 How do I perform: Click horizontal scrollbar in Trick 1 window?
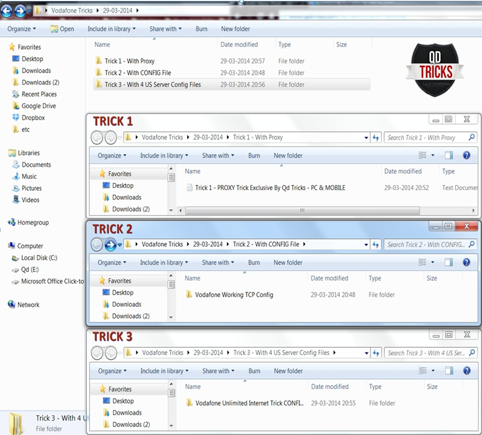tap(302, 211)
